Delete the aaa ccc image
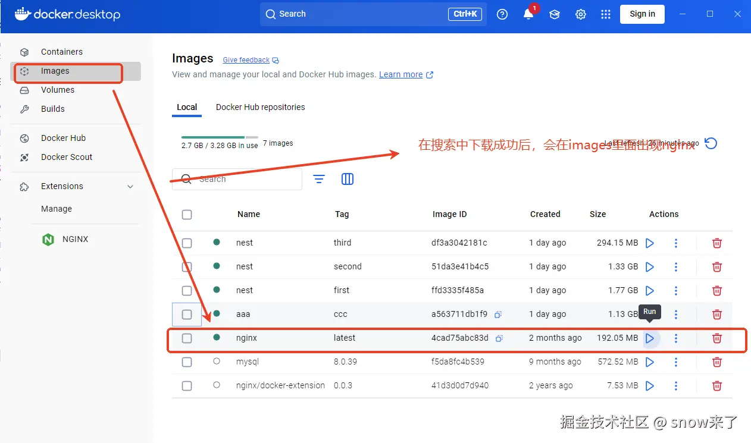The image size is (751, 443). 717,315
